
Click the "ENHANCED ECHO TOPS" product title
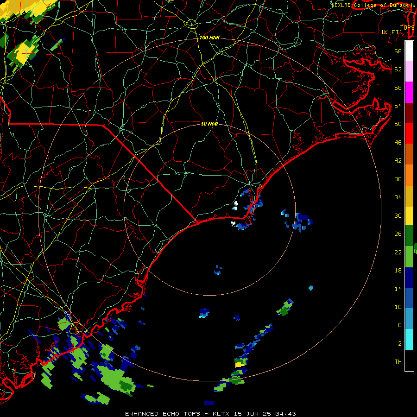click(163, 414)
